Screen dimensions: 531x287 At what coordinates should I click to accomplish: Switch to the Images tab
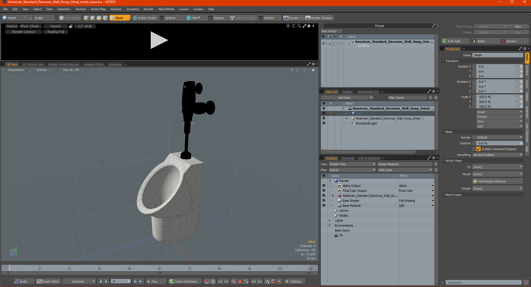(347, 92)
